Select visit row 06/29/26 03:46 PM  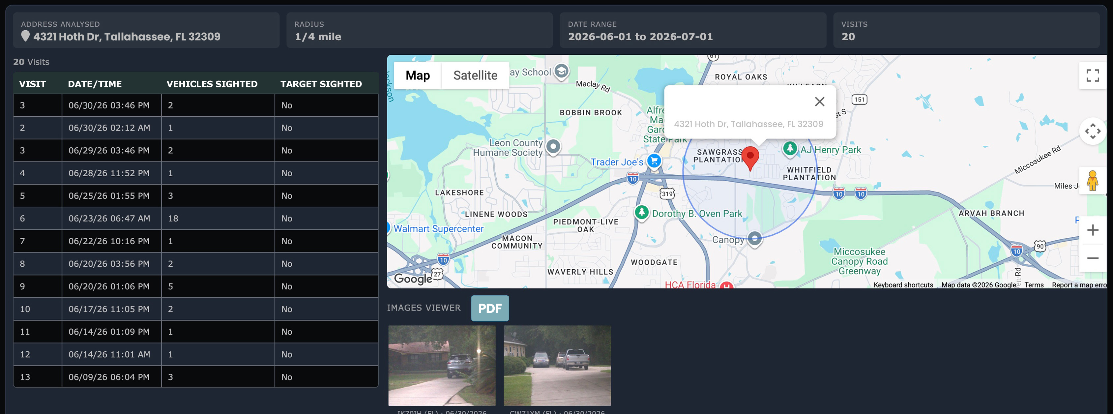pyautogui.click(x=196, y=150)
